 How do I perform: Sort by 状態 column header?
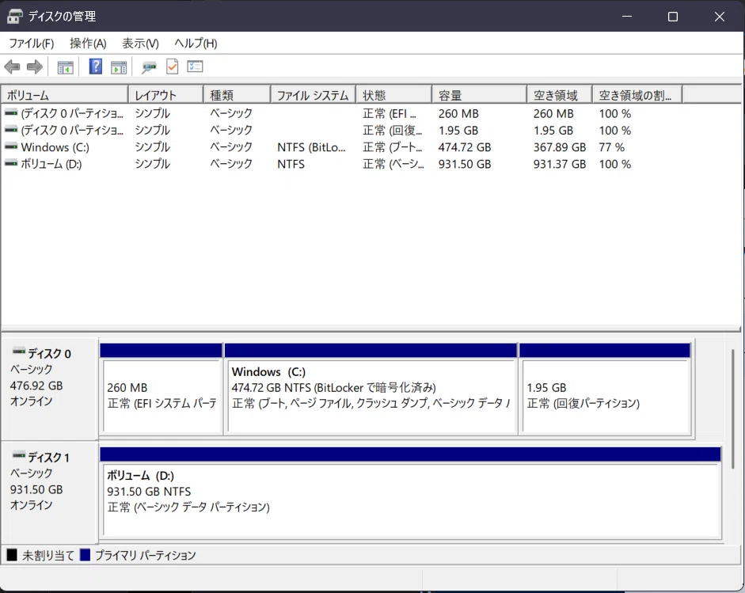tap(394, 95)
